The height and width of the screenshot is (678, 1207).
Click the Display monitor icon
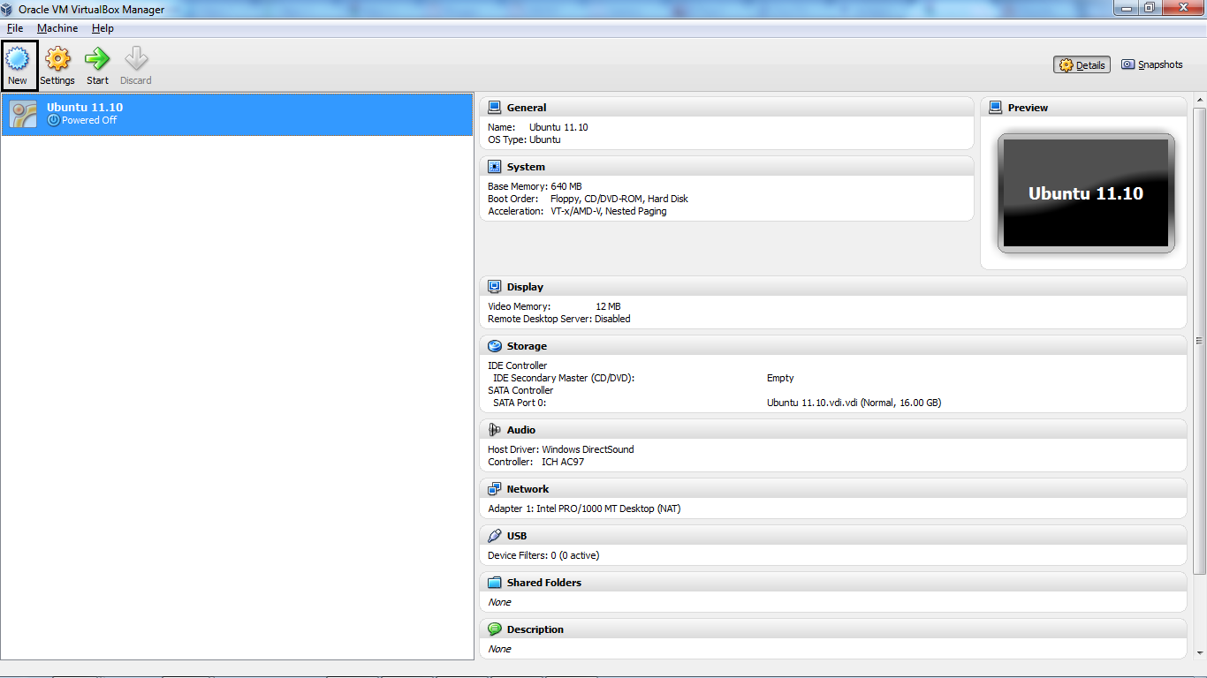tap(494, 287)
